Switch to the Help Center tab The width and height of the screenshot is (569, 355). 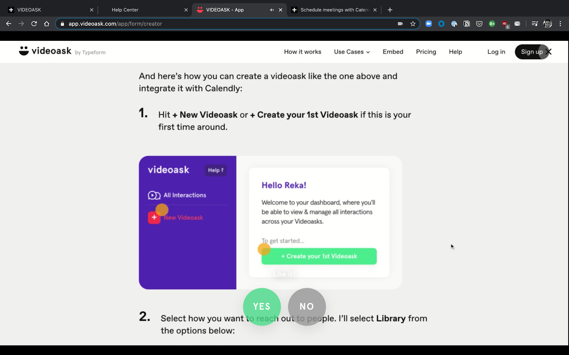(x=144, y=10)
